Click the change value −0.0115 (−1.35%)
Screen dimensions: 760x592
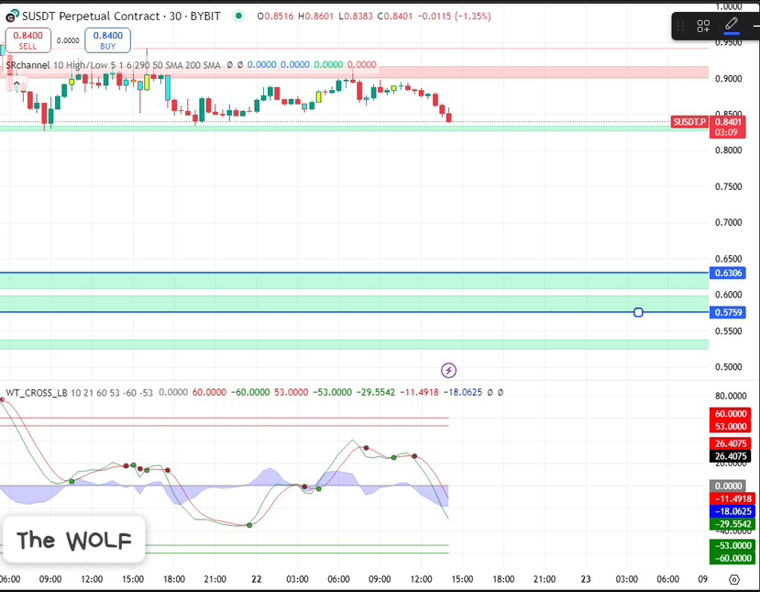click(454, 16)
